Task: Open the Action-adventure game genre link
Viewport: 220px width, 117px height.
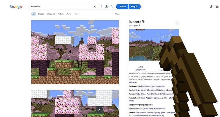Action: tap(138, 116)
